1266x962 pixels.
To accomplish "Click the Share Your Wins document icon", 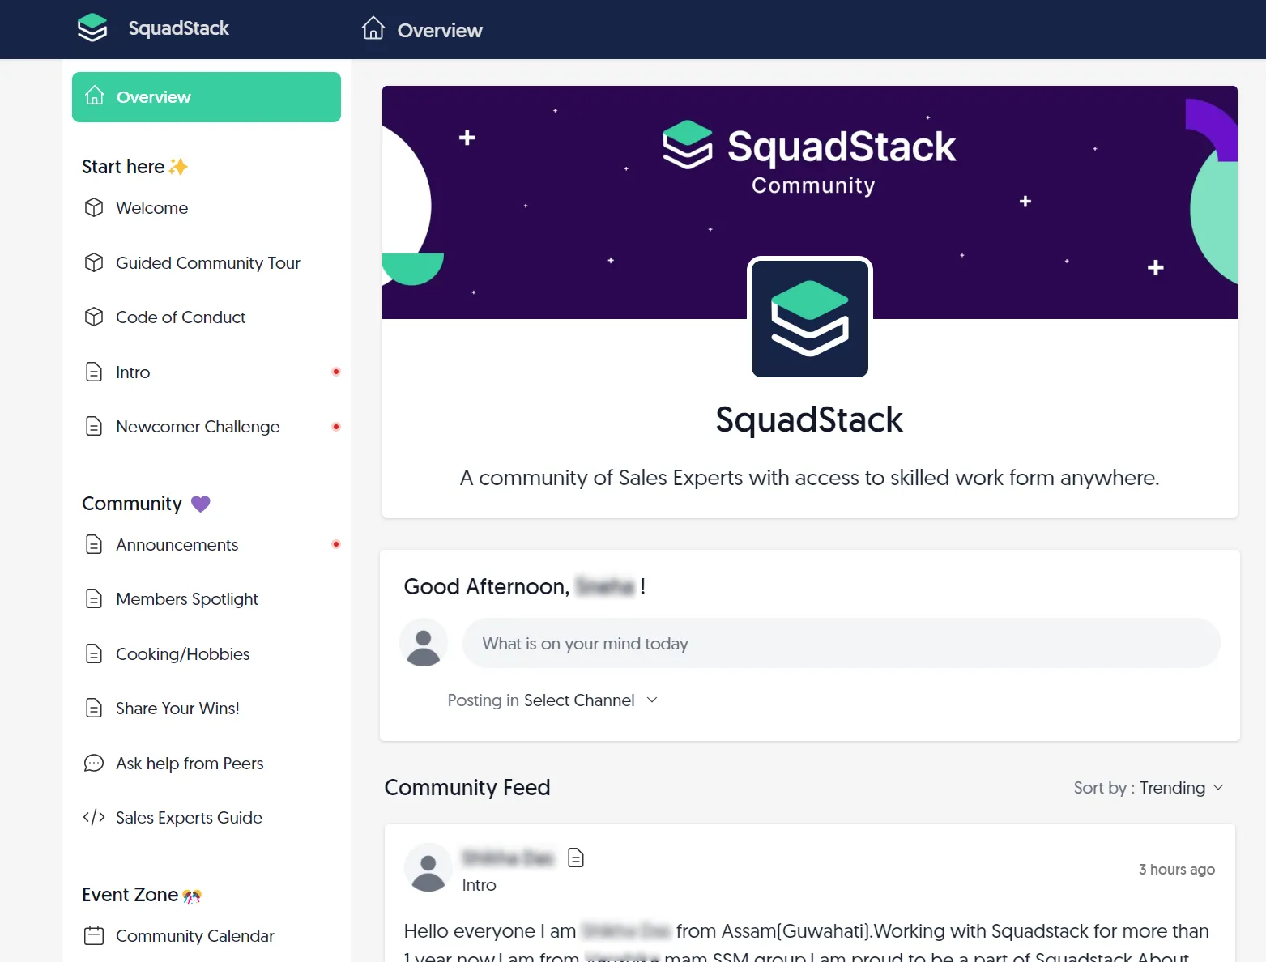I will tap(94, 708).
